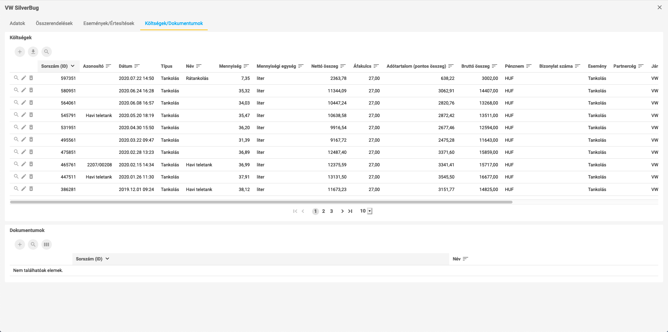Jump to the last page of costs
Image resolution: width=668 pixels, height=332 pixels.
coord(350,211)
